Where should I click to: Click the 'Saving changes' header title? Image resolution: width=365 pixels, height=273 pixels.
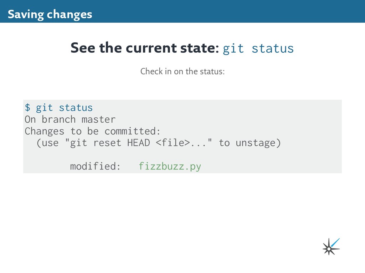point(50,14)
